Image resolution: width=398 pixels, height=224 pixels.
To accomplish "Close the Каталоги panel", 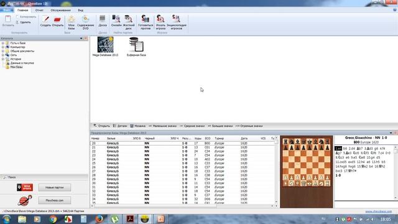I will (x=86, y=39).
